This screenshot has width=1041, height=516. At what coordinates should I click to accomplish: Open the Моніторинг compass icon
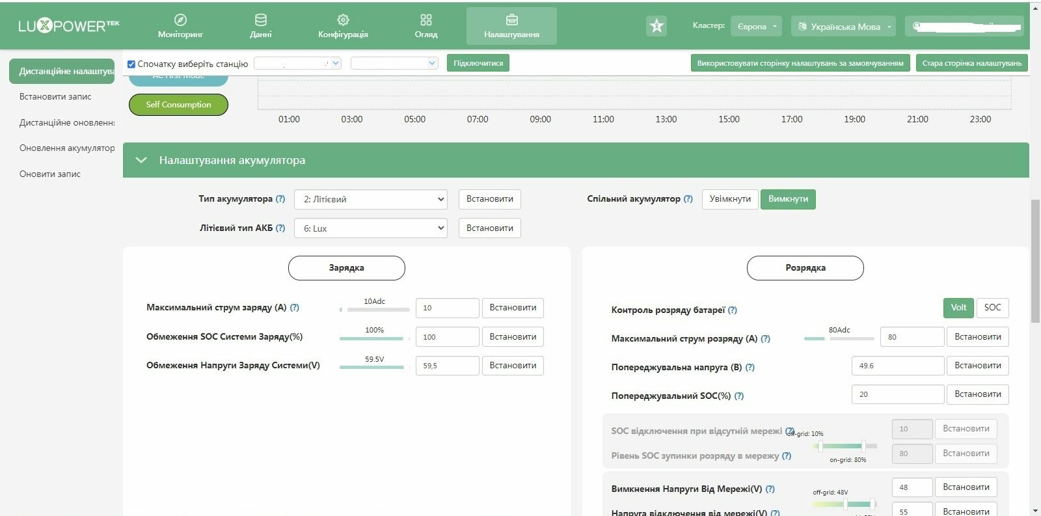[x=181, y=20]
